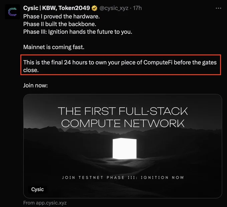Image resolution: width=227 pixels, height=207 pixels.
Task: Click the number 24 in the highlighted sentence
Action: point(67,62)
